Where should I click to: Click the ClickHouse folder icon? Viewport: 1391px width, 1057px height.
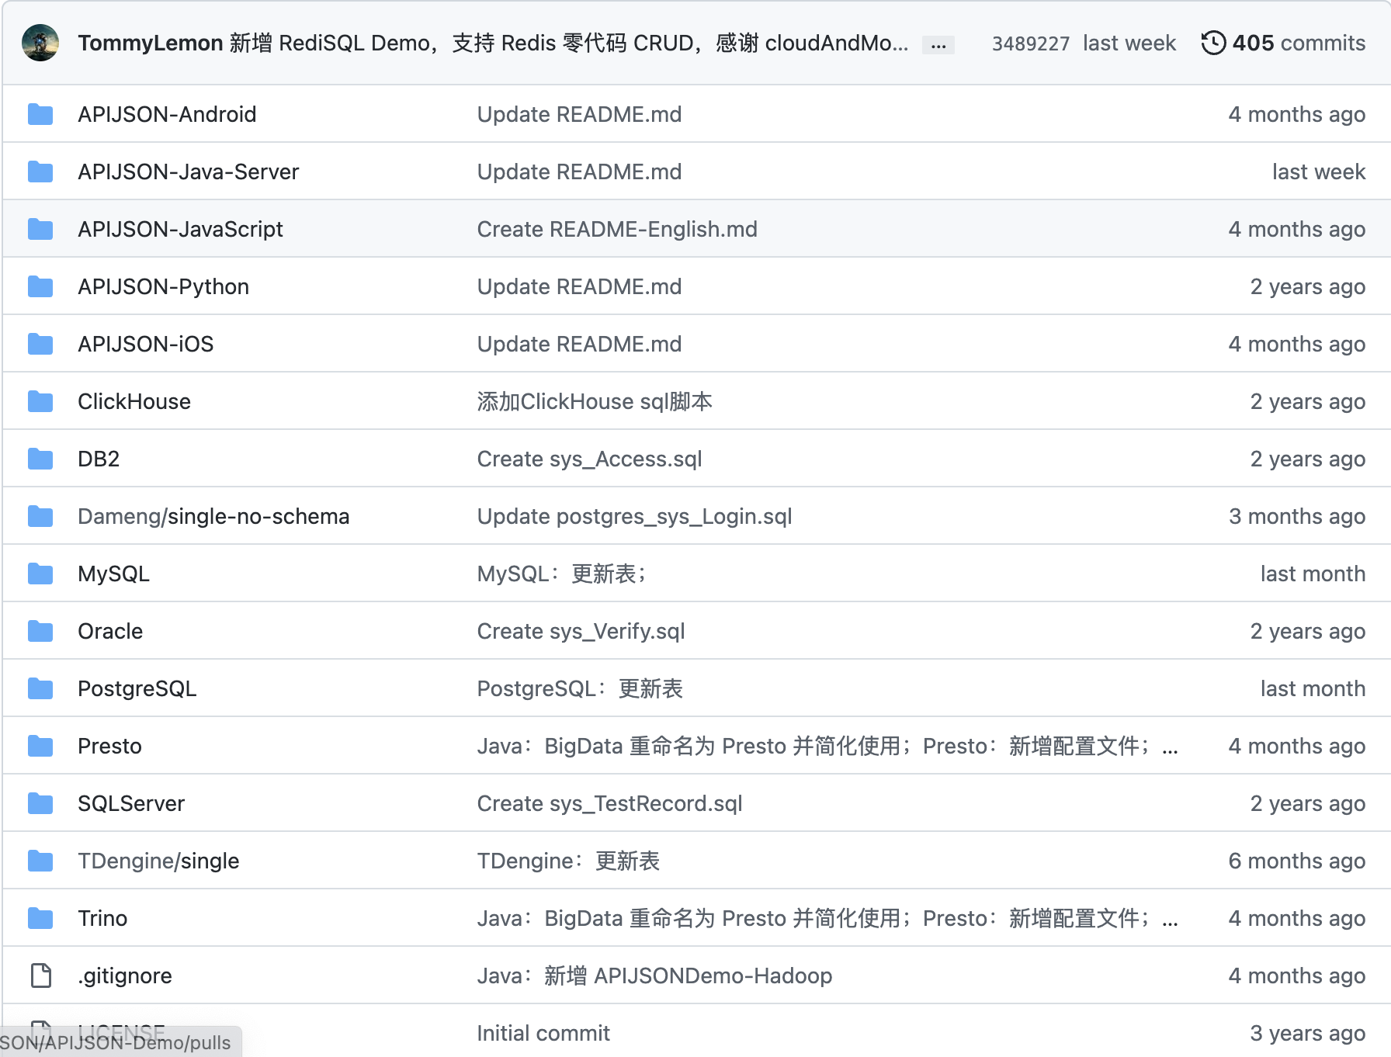40,401
